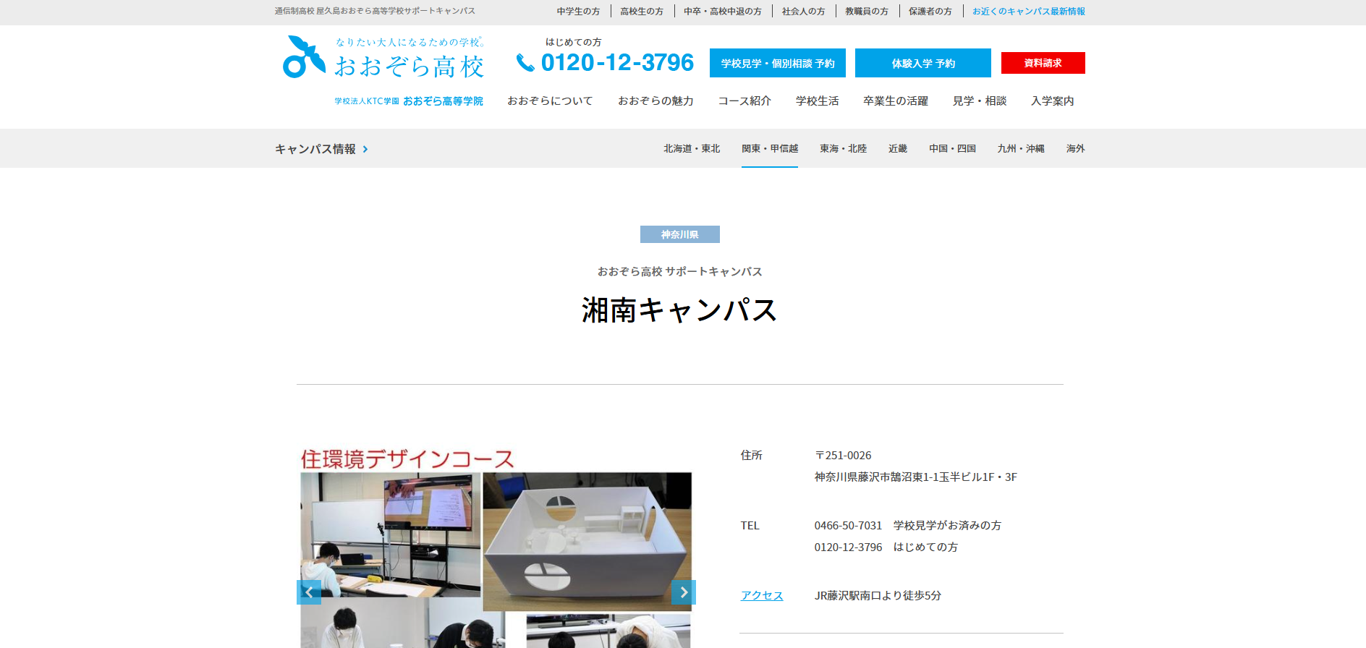This screenshot has height=648, width=1366.
Task: Expand the 見学・相談 navigation menu
Action: 979,101
